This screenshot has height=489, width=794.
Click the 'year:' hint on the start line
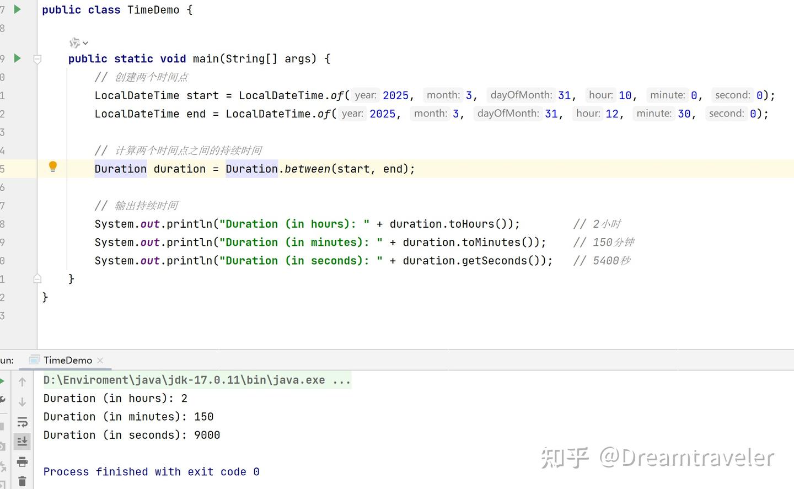tap(365, 95)
